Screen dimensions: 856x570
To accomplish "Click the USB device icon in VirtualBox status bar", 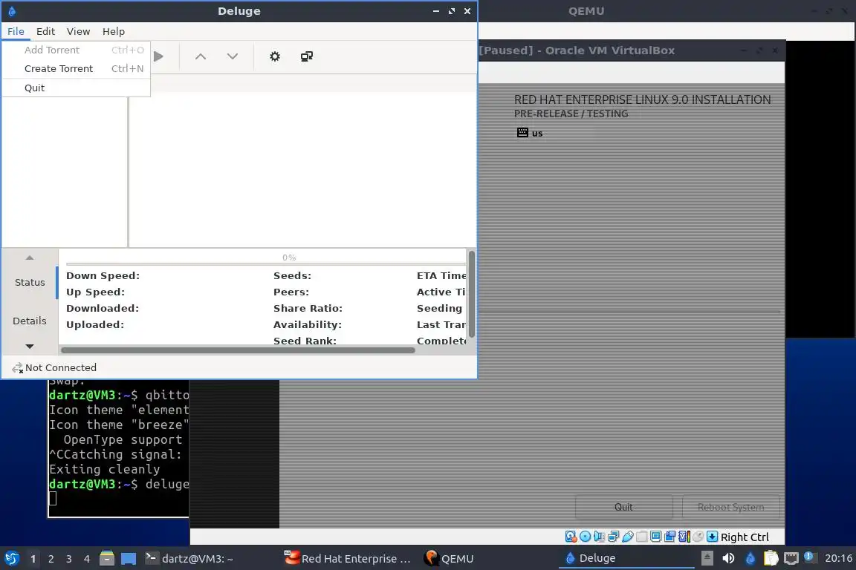I will coord(627,537).
